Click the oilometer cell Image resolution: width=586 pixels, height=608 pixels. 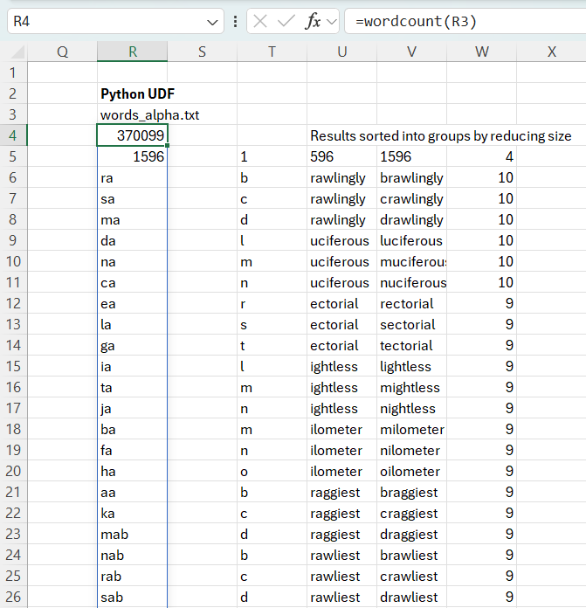click(x=411, y=471)
